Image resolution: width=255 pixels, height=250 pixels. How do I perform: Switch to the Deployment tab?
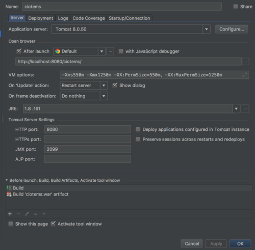(x=41, y=18)
